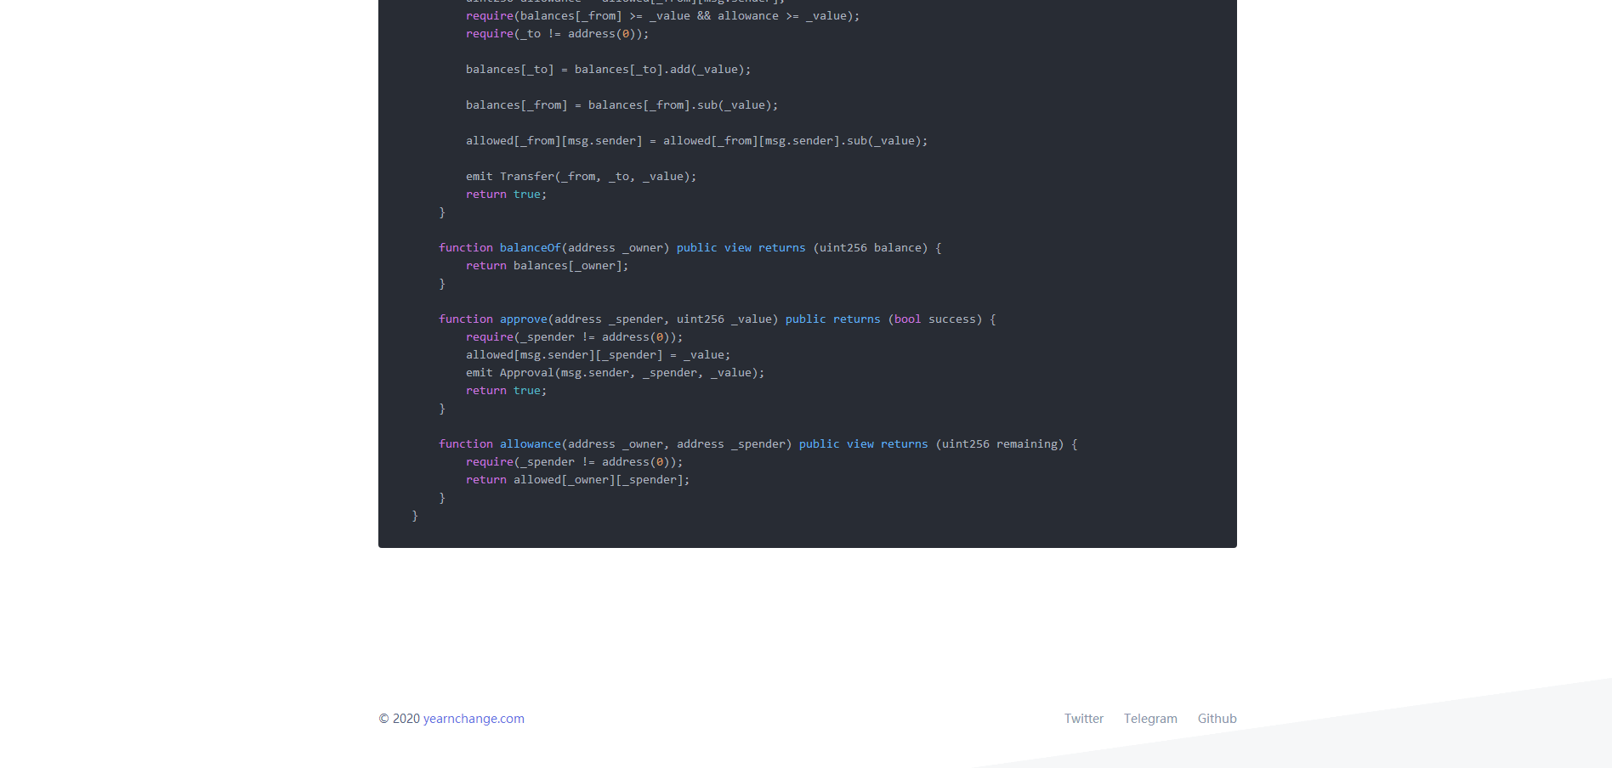
Task: Open the yearnchange.com footer link
Action: point(474,719)
